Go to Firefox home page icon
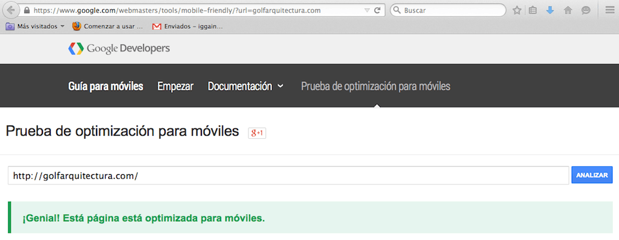The width and height of the screenshot is (619, 240). 568,11
